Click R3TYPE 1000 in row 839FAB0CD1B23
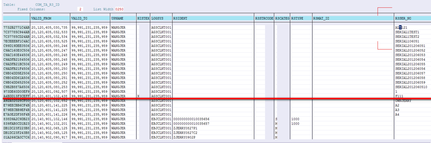 [x=295, y=124]
